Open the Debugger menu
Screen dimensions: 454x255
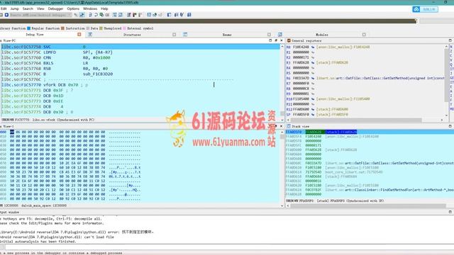pyautogui.click(x=55, y=8)
